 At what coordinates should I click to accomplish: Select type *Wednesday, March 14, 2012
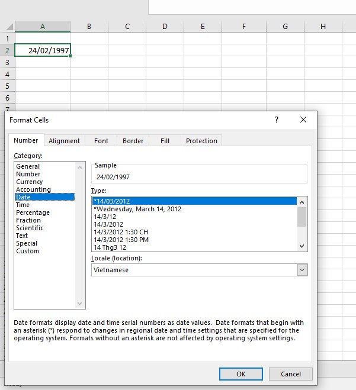[194, 209]
